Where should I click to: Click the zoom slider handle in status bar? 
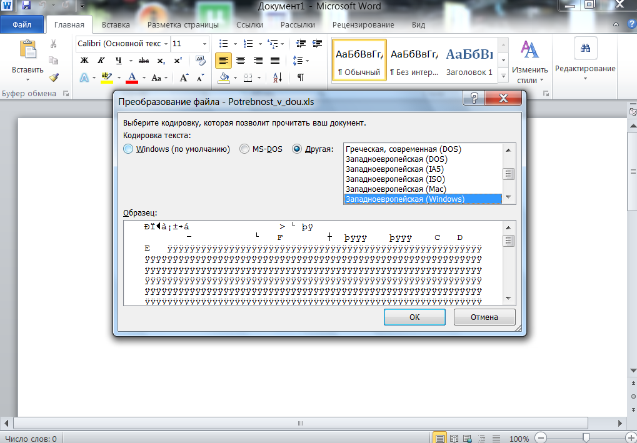[x=585, y=438]
